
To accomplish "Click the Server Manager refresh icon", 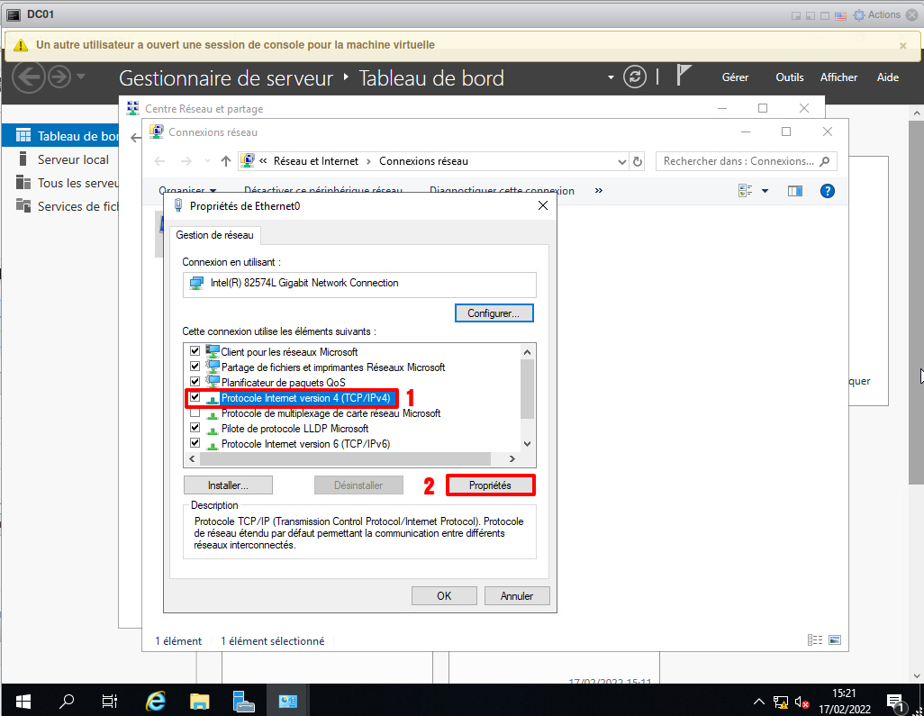I will 635,77.
